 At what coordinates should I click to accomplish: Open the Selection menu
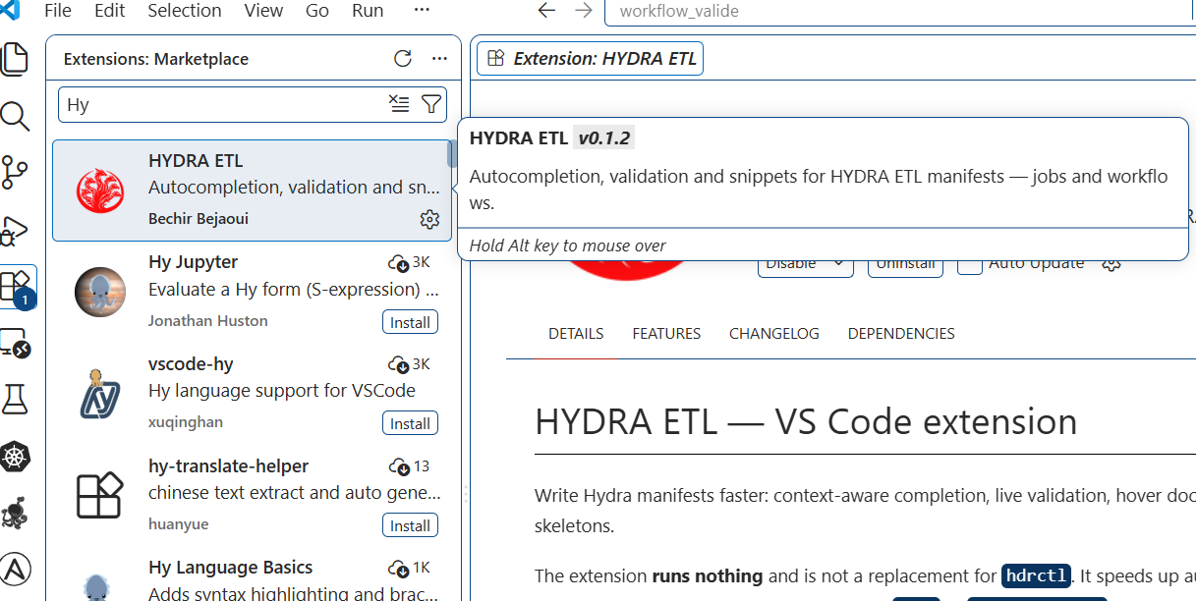point(185,11)
